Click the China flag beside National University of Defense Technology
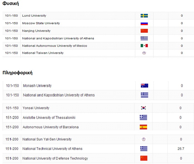This screenshot has height=164, width=194. tap(144, 158)
